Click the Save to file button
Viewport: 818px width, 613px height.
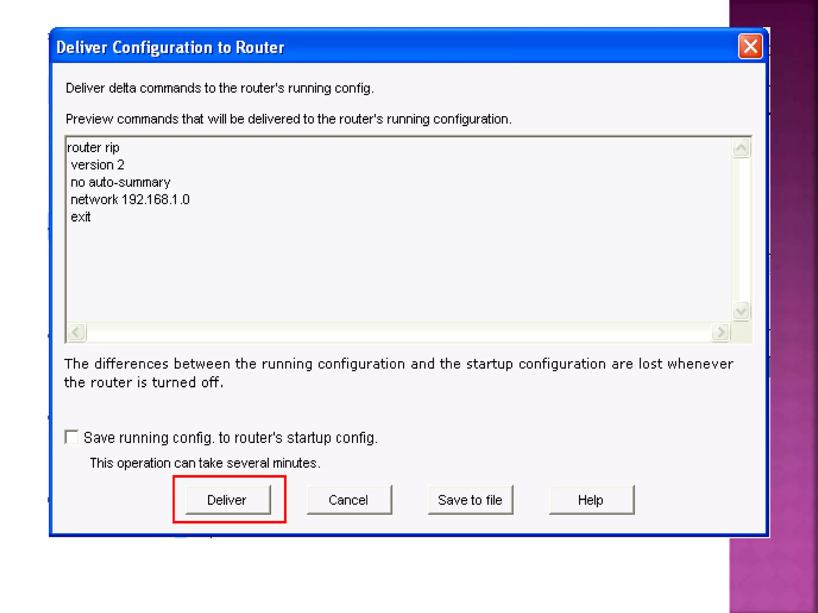470,500
